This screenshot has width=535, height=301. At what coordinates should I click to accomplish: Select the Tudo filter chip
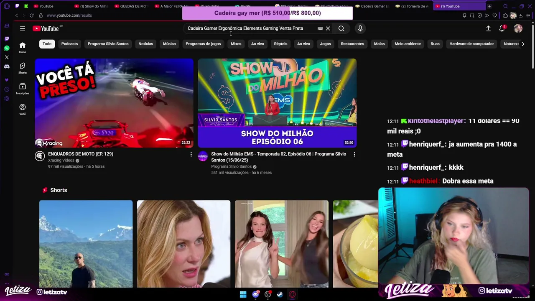pyautogui.click(x=47, y=44)
